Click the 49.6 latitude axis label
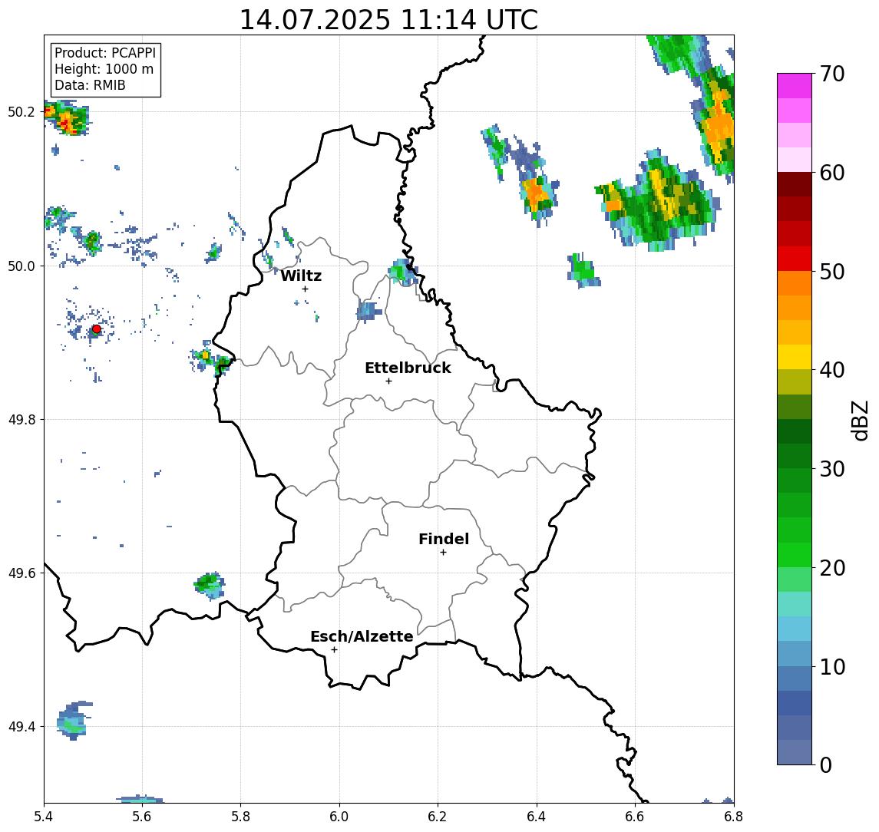This screenshot has height=832, width=879. pos(21,573)
